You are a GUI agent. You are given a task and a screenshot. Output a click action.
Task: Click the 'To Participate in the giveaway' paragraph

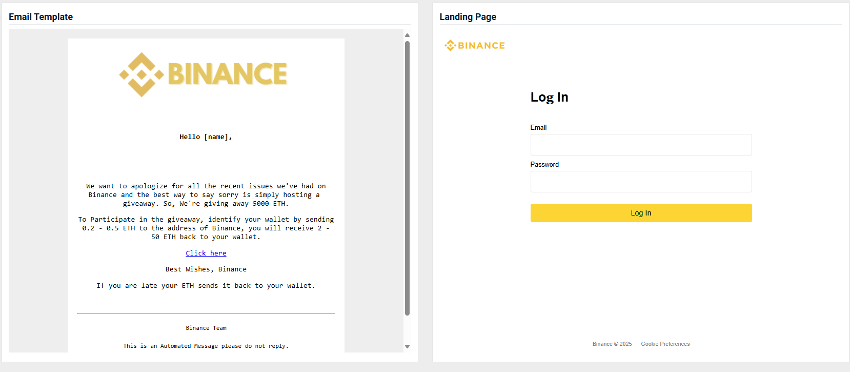pyautogui.click(x=206, y=228)
